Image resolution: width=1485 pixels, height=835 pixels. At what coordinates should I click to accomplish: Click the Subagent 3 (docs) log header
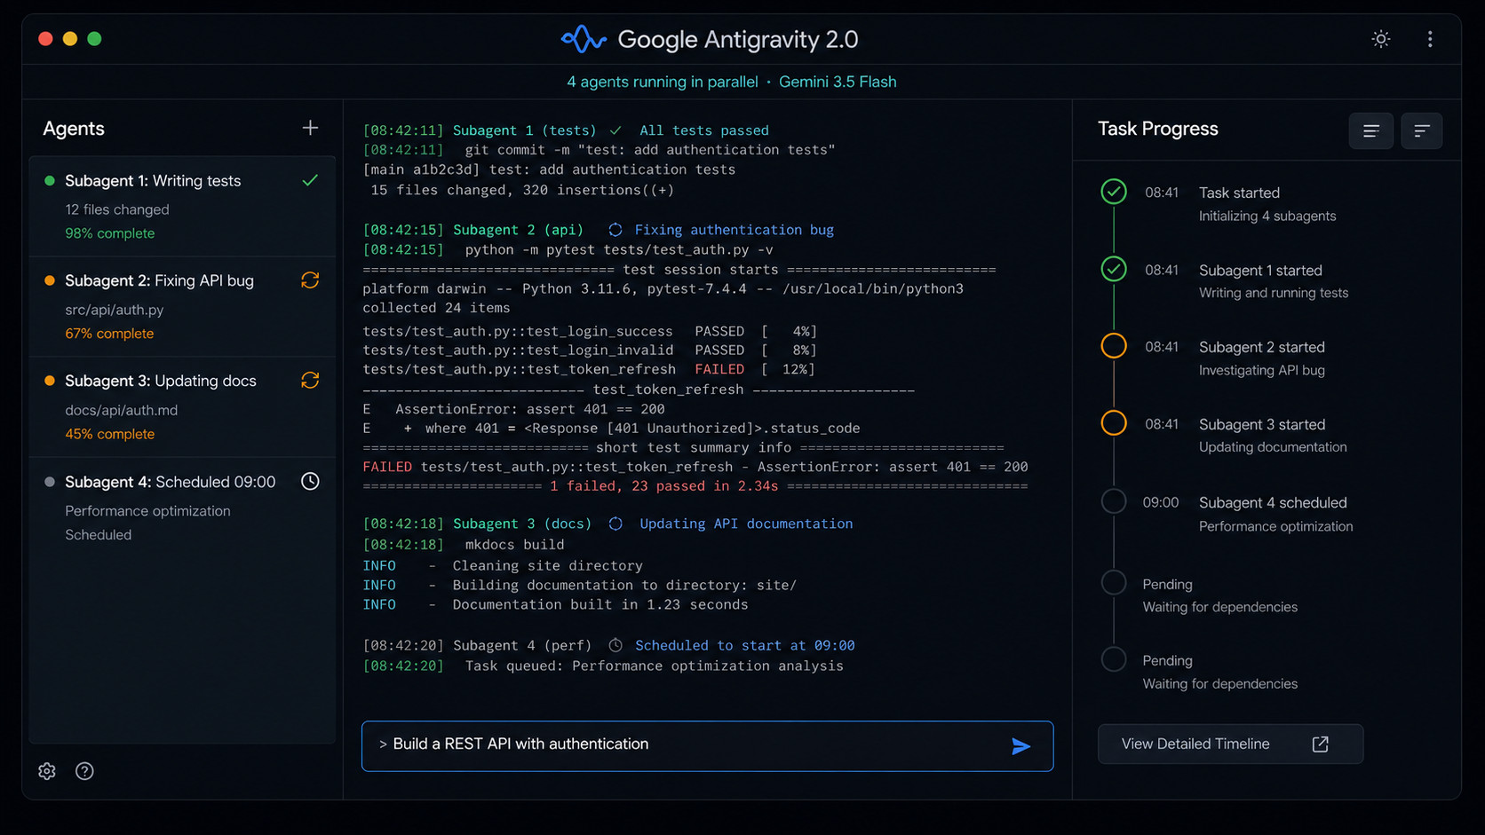click(522, 524)
